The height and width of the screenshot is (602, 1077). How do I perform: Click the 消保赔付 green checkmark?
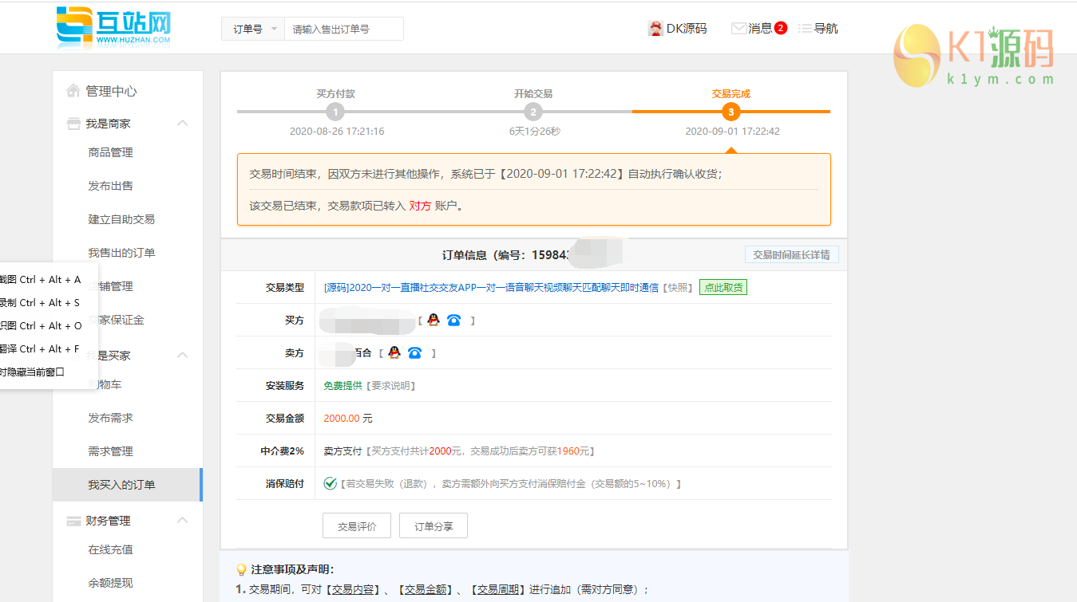(x=330, y=483)
